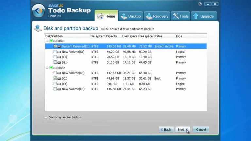
Task: Switch to the Home tab
Action: 106,16
